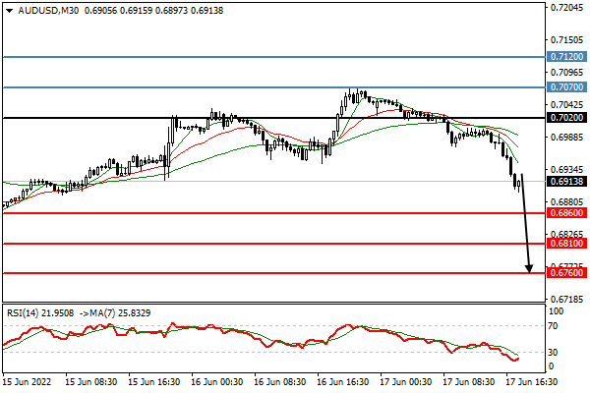Click the MA(7) 25.8329 indicator label

pos(120,312)
